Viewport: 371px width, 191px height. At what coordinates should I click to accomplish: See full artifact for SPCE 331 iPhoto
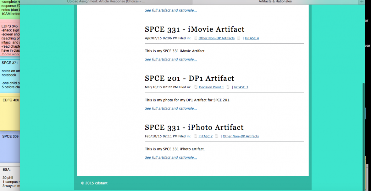pos(171,158)
